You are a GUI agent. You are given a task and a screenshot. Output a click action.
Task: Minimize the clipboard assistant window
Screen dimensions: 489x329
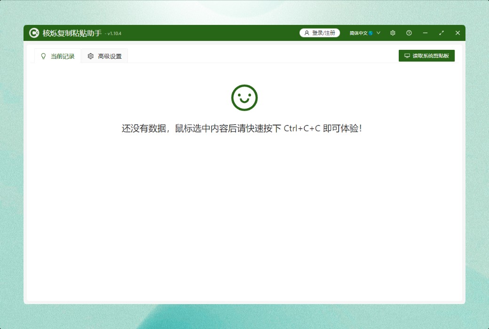(x=425, y=33)
